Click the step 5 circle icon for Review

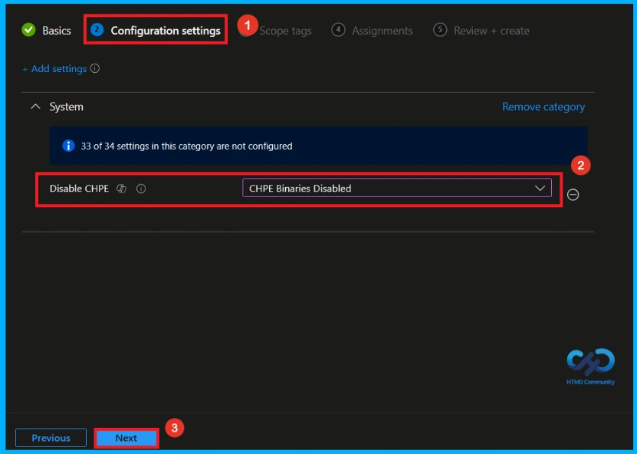(440, 30)
